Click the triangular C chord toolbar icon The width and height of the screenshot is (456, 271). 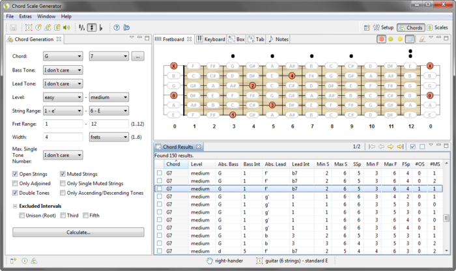48,27
